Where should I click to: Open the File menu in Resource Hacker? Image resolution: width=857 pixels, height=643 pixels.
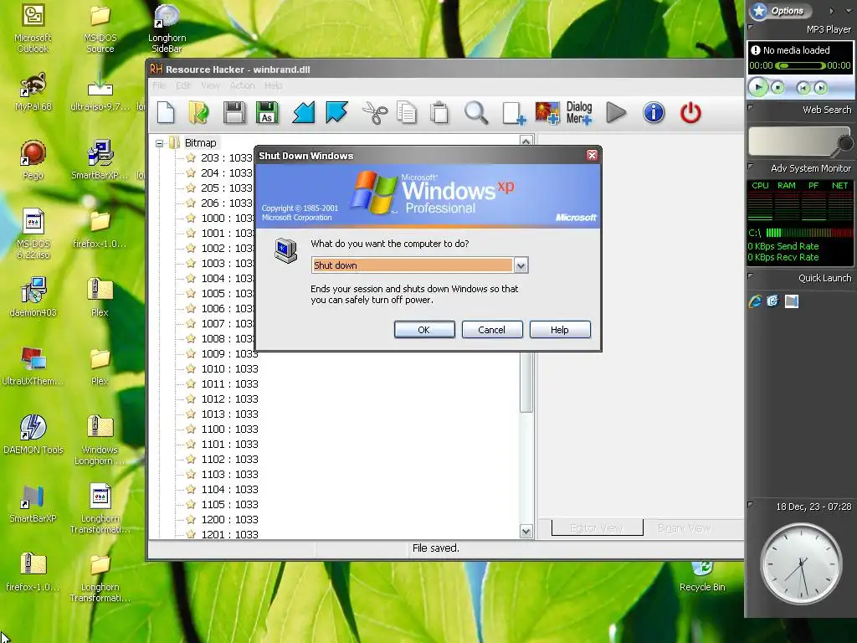(159, 86)
